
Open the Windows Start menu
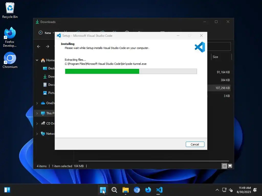pos(103,190)
